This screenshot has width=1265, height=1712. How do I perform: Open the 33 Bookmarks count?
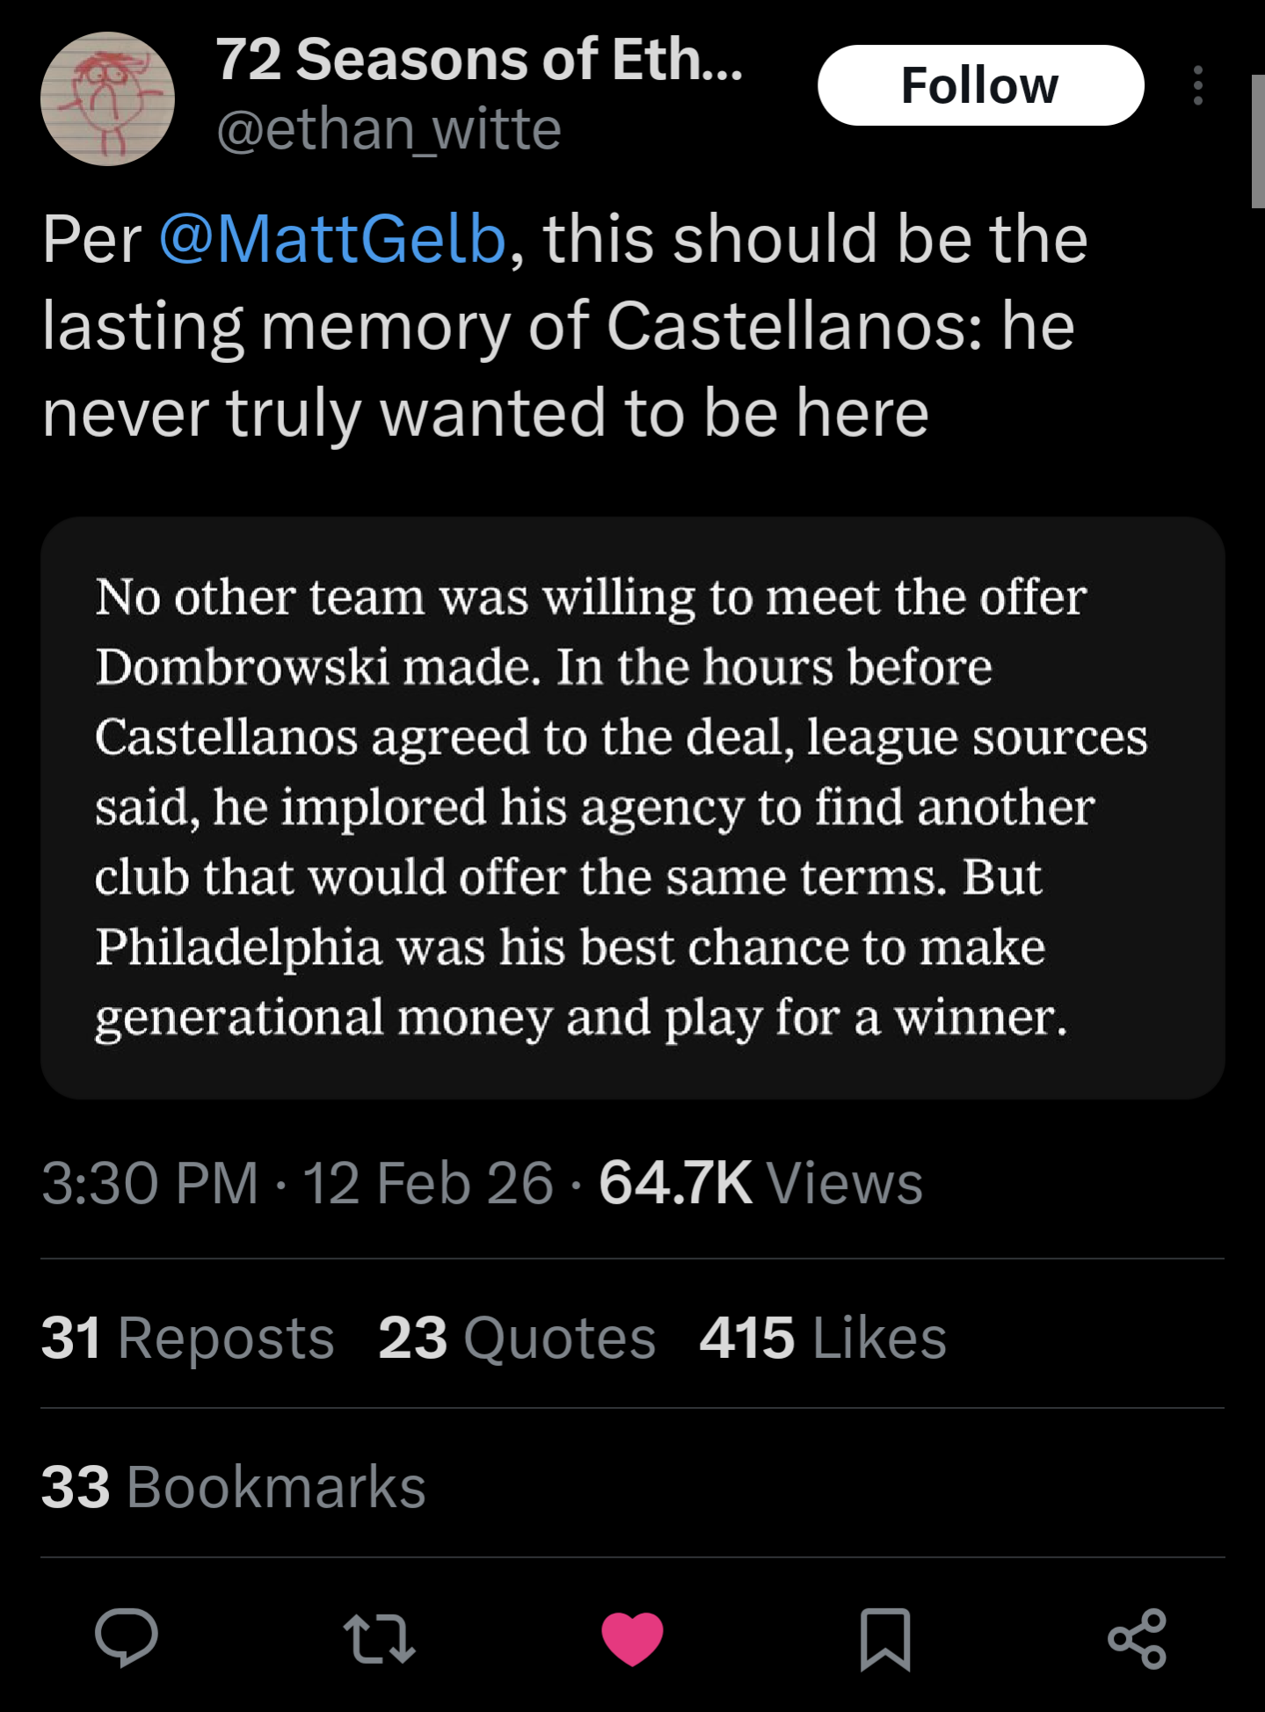tap(233, 1487)
